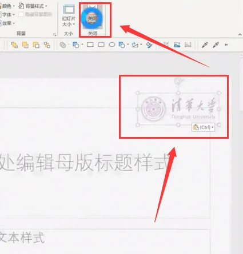The width and height of the screenshot is (243, 254).
Task: Select the rounded rectangle shape tool
Action: coord(101,45)
